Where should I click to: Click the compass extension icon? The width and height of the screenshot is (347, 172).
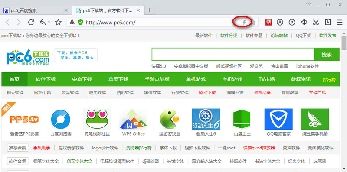click(x=292, y=22)
